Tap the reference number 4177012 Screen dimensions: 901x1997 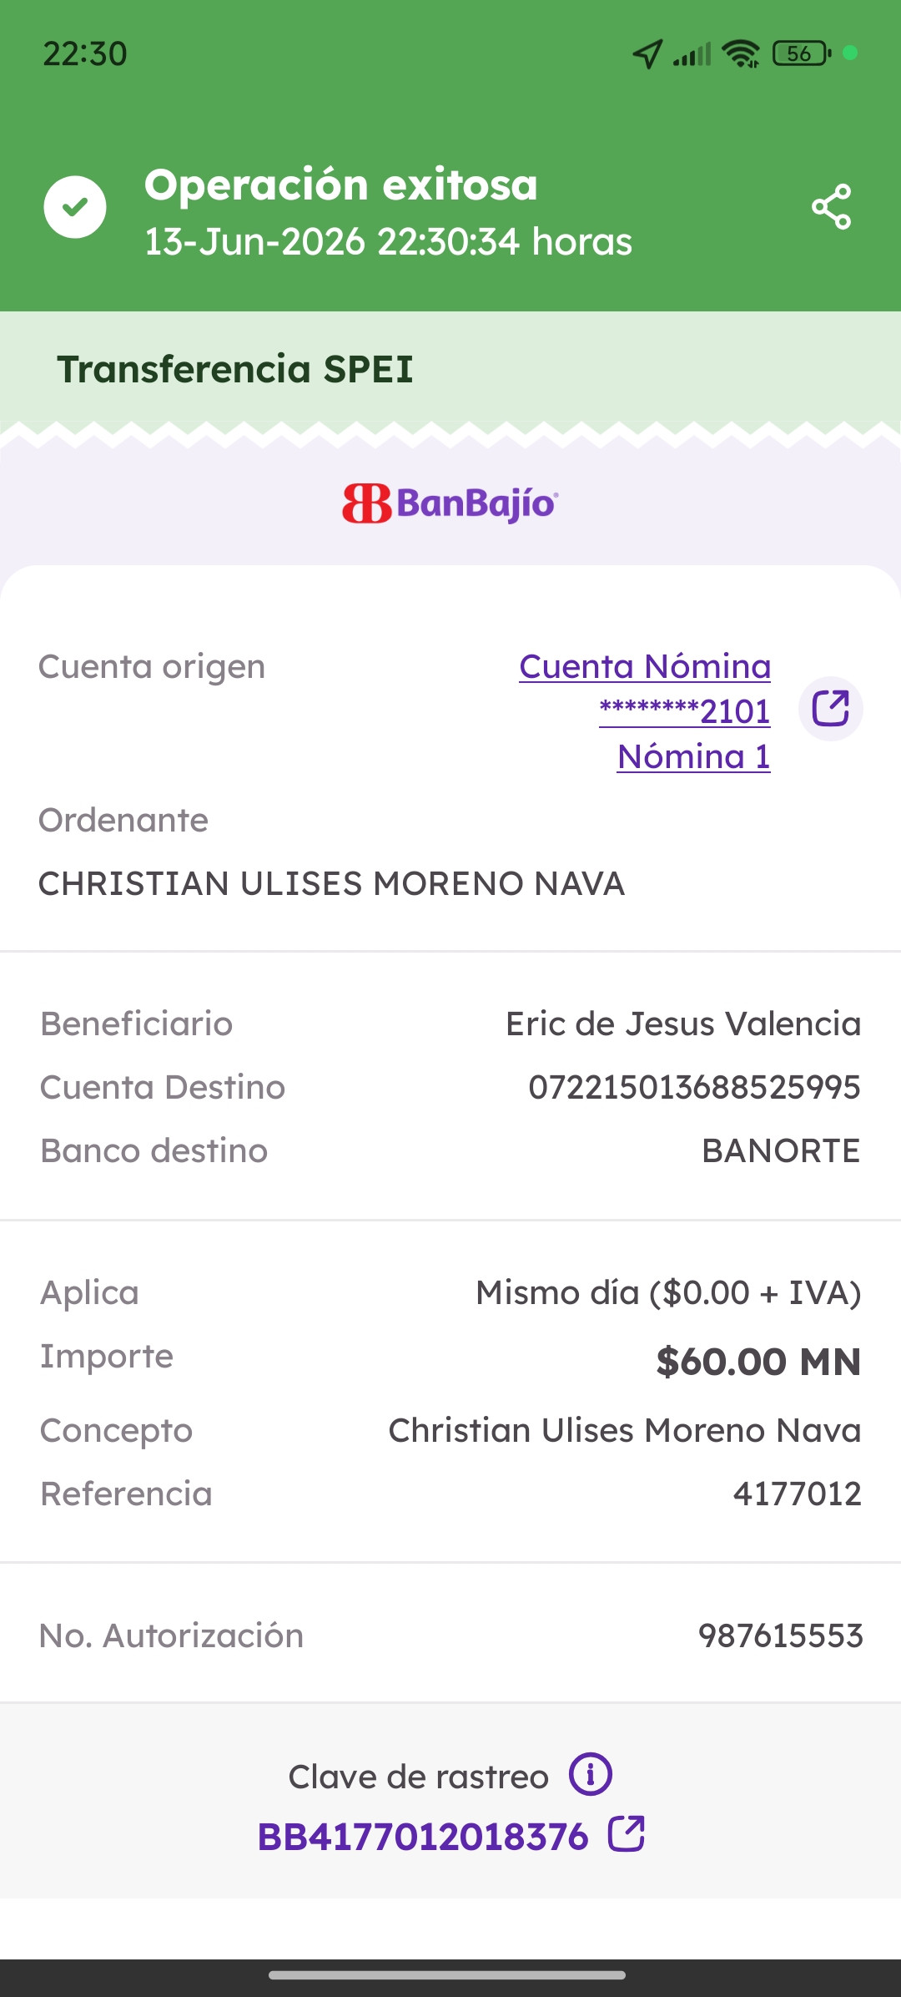[797, 1494]
